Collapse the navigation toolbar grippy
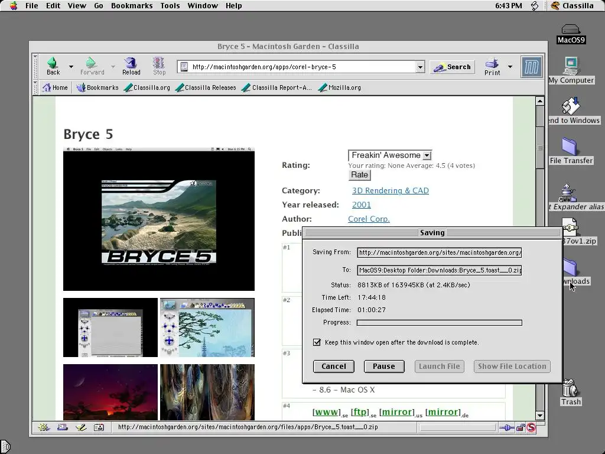This screenshot has width=605, height=454. (35, 66)
